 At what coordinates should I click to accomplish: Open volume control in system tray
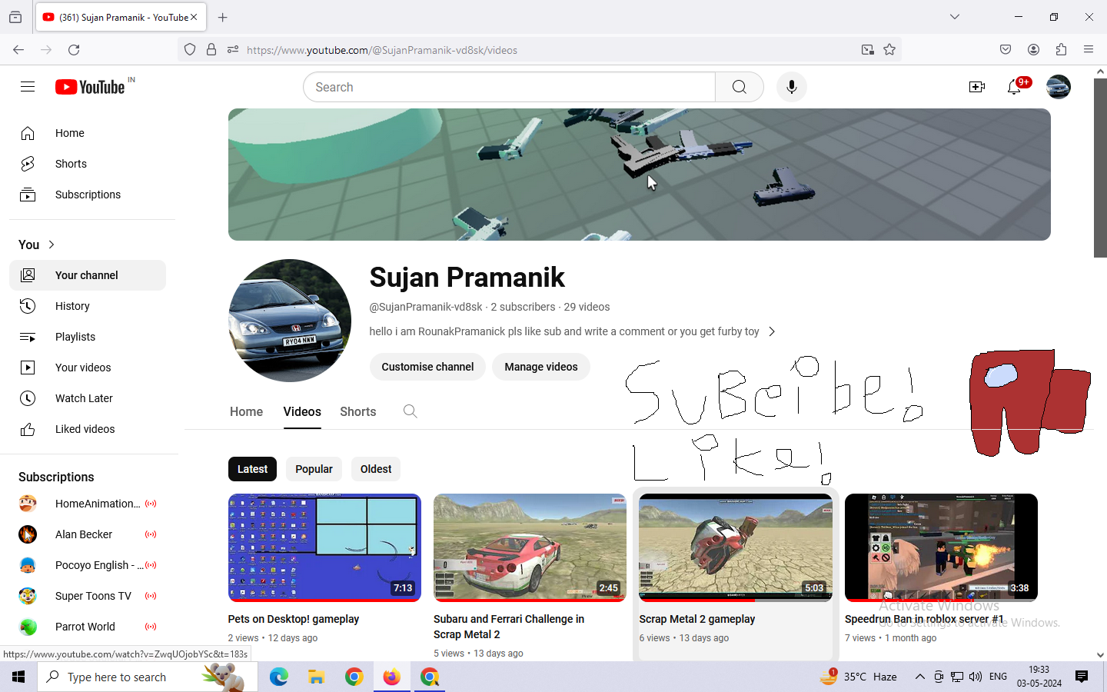click(x=976, y=677)
